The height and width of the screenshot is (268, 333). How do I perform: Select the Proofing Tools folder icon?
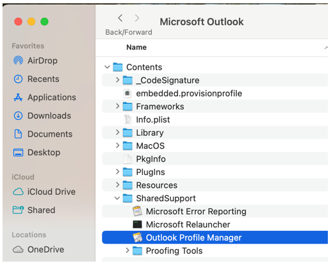click(x=138, y=251)
